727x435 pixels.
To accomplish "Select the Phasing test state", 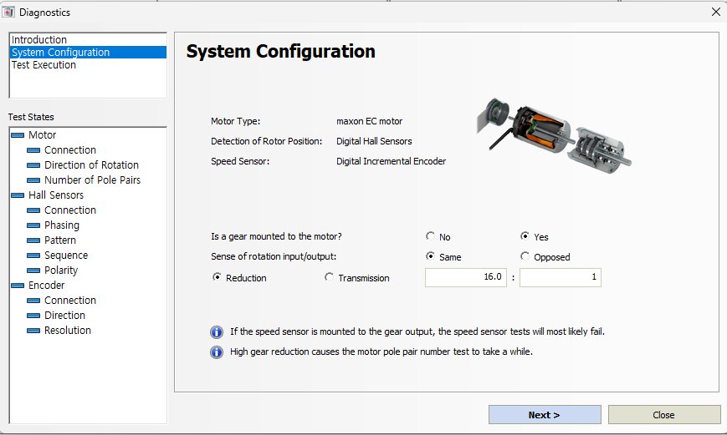I will [62, 225].
